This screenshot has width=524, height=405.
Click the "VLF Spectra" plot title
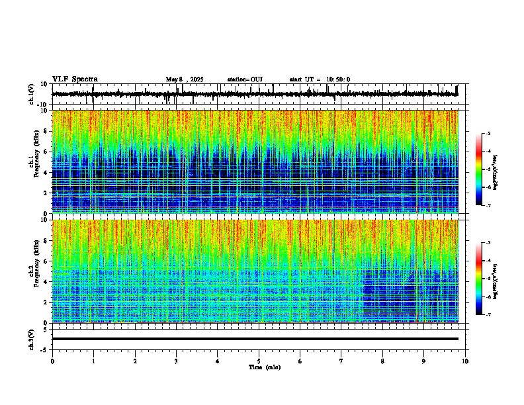tap(75, 79)
